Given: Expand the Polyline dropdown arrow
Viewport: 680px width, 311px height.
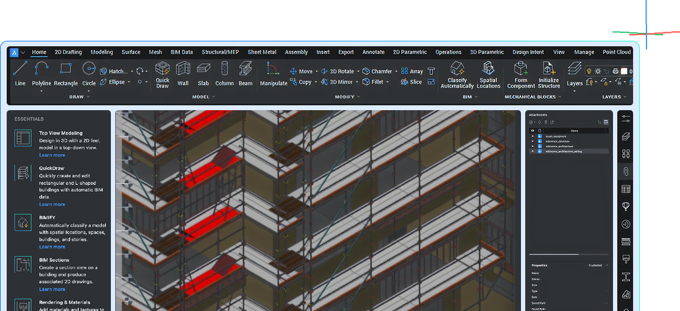Looking at the screenshot, I should coord(41,91).
